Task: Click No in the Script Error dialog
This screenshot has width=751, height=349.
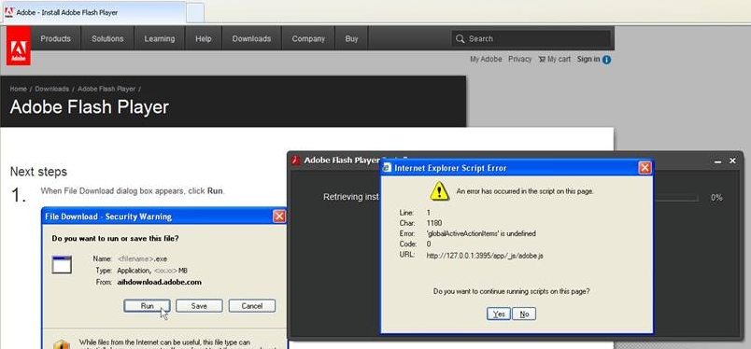Action: [x=524, y=314]
